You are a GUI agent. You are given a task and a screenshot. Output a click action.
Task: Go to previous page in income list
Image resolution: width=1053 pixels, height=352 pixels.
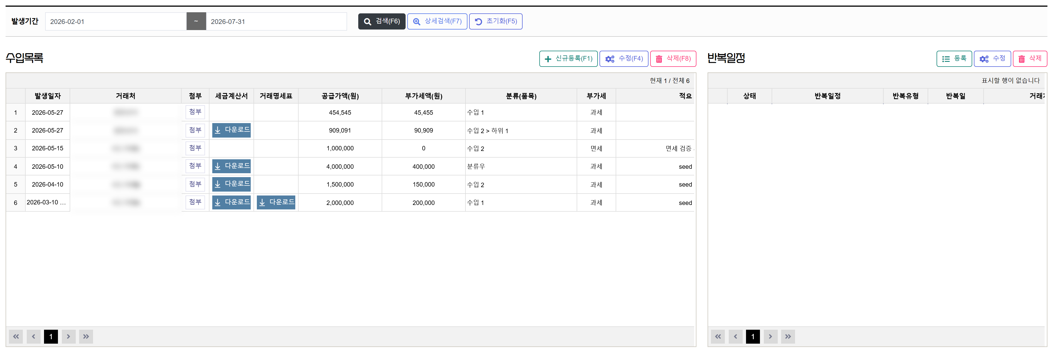tap(33, 336)
